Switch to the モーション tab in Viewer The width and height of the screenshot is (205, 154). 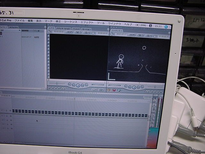[86, 29]
